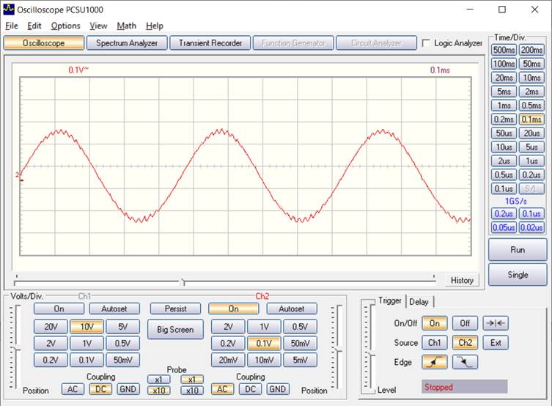The width and height of the screenshot is (552, 406).
Task: Select rising edge trigger icon
Action: [x=434, y=361]
